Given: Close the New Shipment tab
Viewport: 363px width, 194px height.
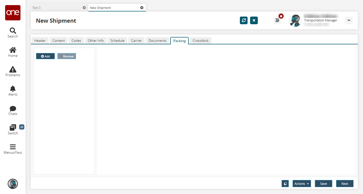Looking at the screenshot, I should click(x=142, y=8).
